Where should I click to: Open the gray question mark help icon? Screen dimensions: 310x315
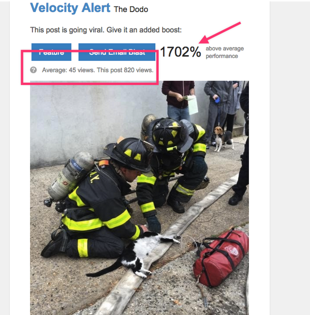click(x=34, y=70)
